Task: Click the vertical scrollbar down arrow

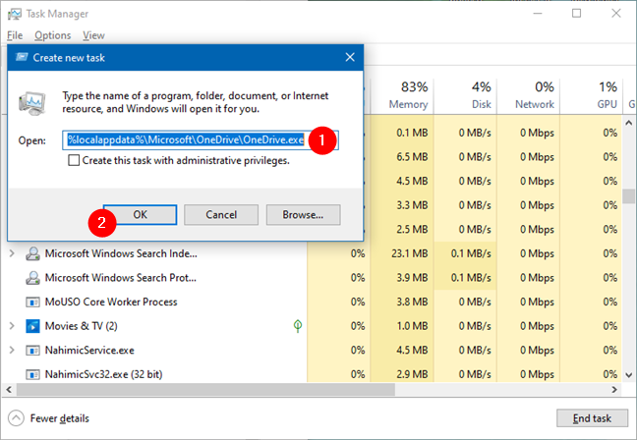Action: 629,375
